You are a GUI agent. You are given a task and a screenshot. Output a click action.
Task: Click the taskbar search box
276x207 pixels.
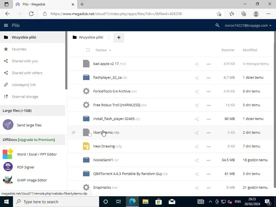(56, 202)
